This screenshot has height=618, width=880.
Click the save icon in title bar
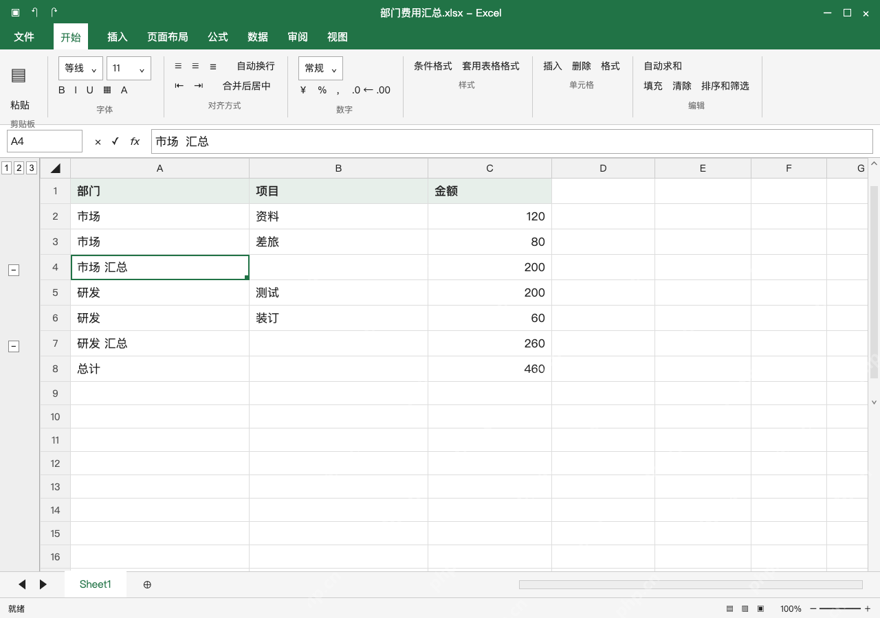click(x=15, y=12)
